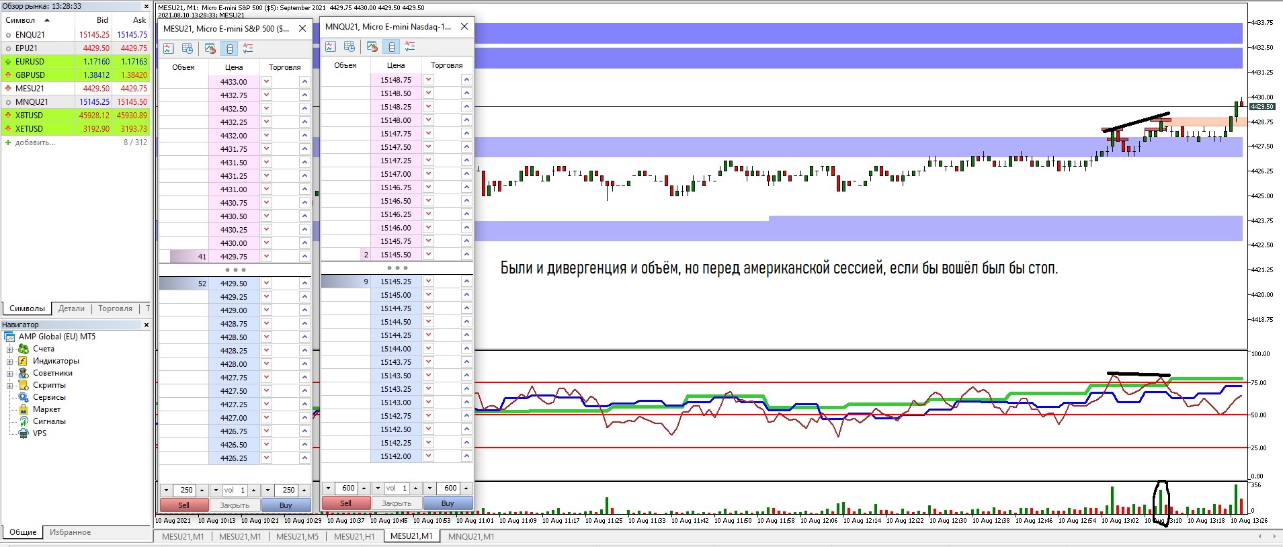1283x547 pixels.
Task: Open time and sales icon in MNQU21 depth window
Action: 349,46
